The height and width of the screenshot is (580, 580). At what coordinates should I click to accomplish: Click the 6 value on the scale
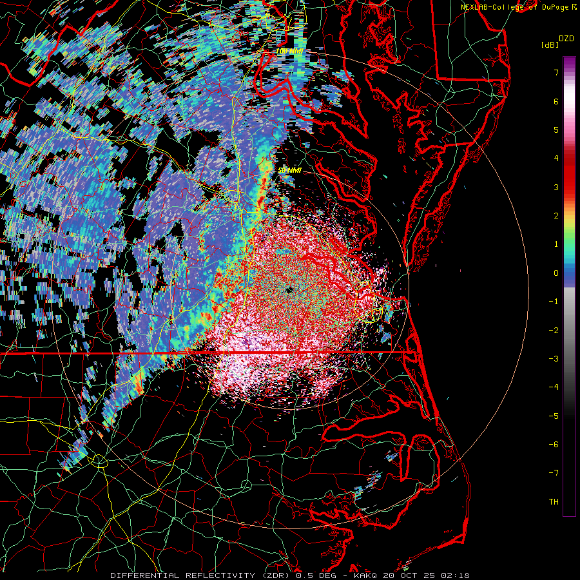click(556, 101)
